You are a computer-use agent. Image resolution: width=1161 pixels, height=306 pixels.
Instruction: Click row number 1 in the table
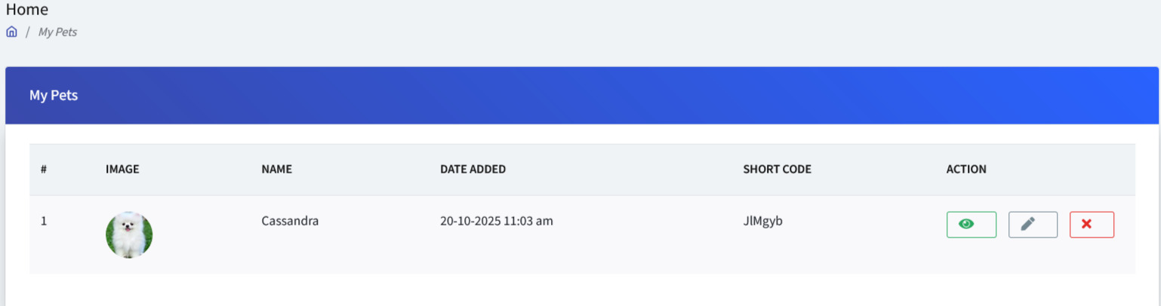pos(44,222)
